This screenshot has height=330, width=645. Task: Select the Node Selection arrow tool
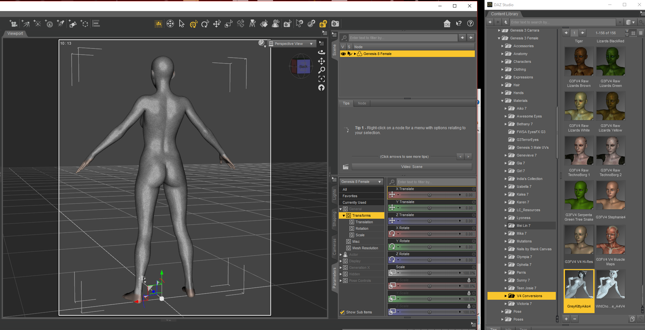point(182,23)
